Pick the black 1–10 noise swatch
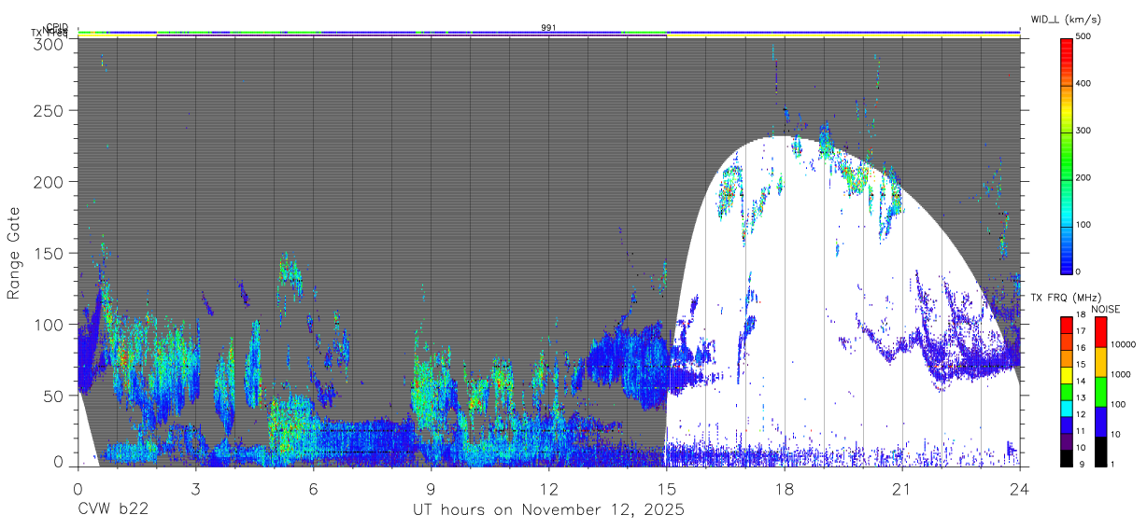 point(1099,451)
